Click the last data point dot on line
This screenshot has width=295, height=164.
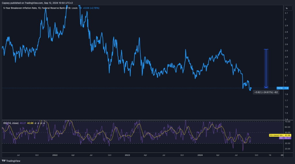[x=251, y=88]
